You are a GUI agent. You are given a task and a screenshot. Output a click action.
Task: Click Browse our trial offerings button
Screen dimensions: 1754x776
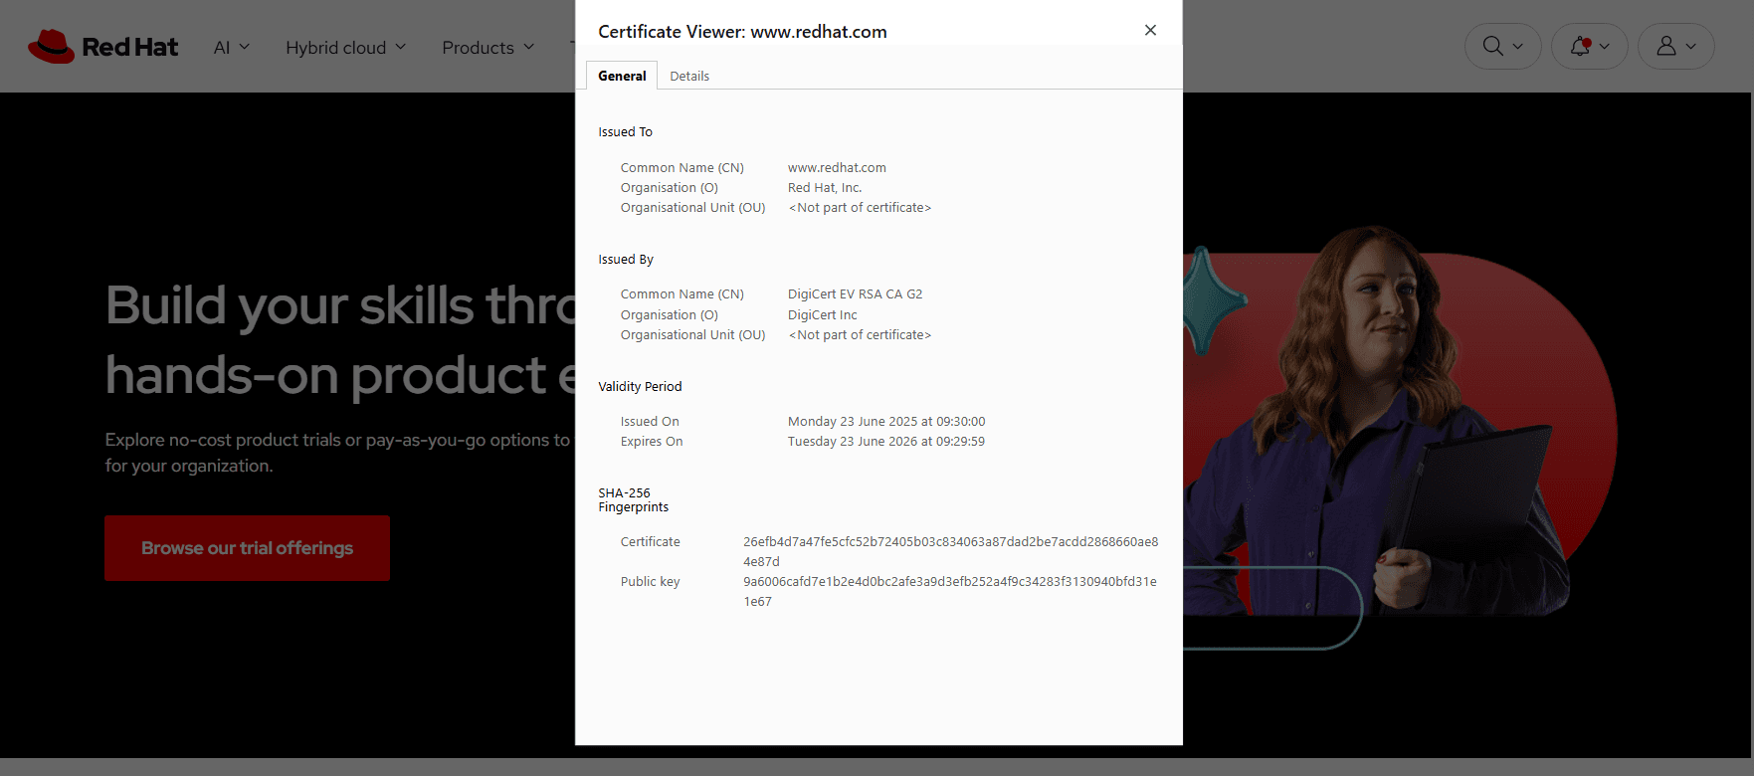click(x=247, y=548)
